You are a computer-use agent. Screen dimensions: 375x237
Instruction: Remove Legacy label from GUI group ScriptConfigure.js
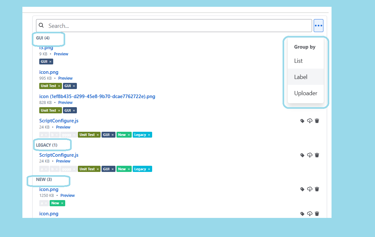click(x=149, y=135)
